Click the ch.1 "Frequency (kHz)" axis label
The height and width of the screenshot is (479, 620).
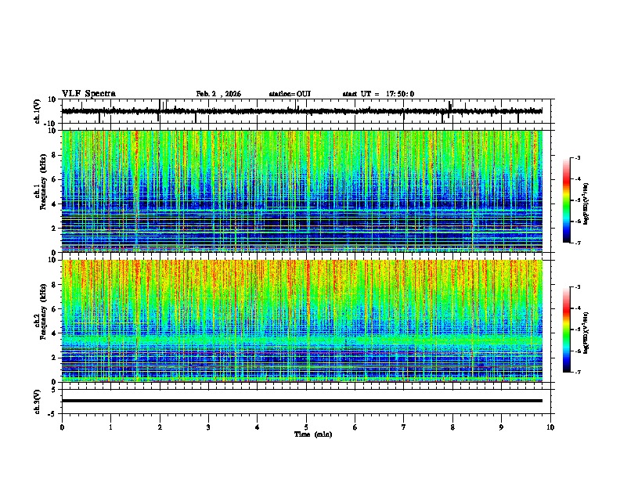(43, 182)
